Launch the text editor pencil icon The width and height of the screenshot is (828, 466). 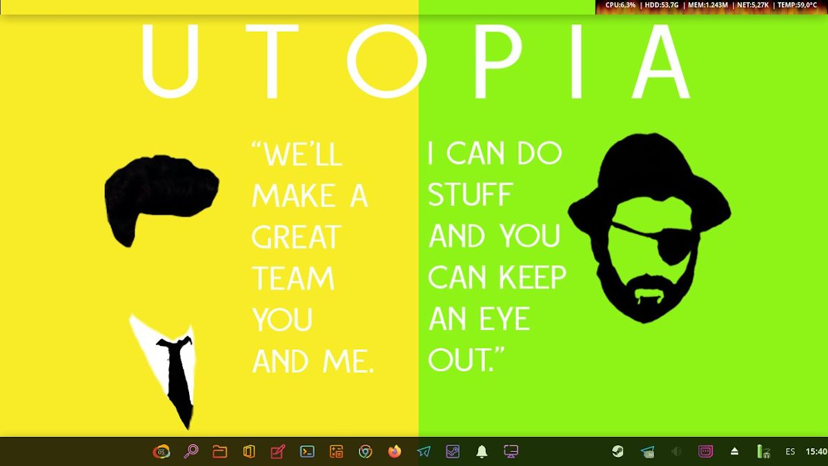pyautogui.click(x=278, y=452)
